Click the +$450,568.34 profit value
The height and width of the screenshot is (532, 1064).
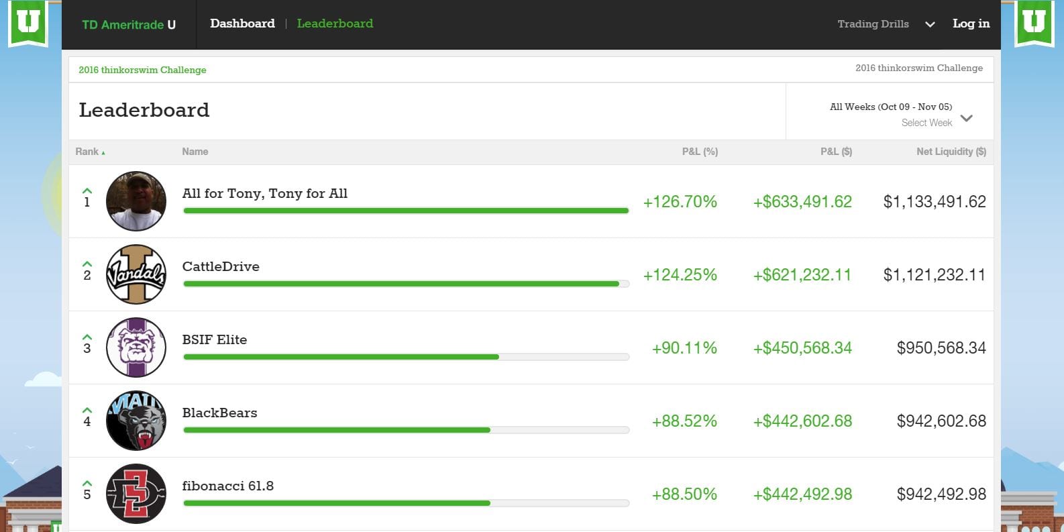pyautogui.click(x=802, y=348)
